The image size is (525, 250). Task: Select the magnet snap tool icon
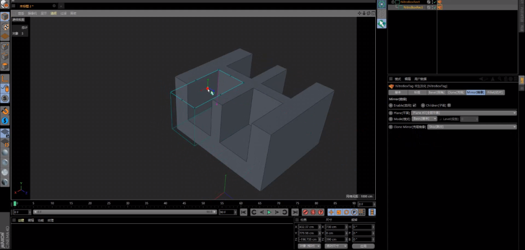tap(5, 111)
